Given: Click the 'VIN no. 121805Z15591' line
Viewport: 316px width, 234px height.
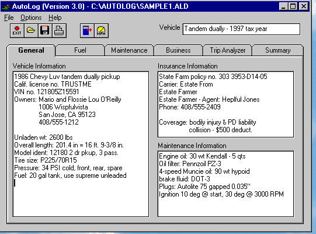Looking at the screenshot, I should (x=47, y=92).
